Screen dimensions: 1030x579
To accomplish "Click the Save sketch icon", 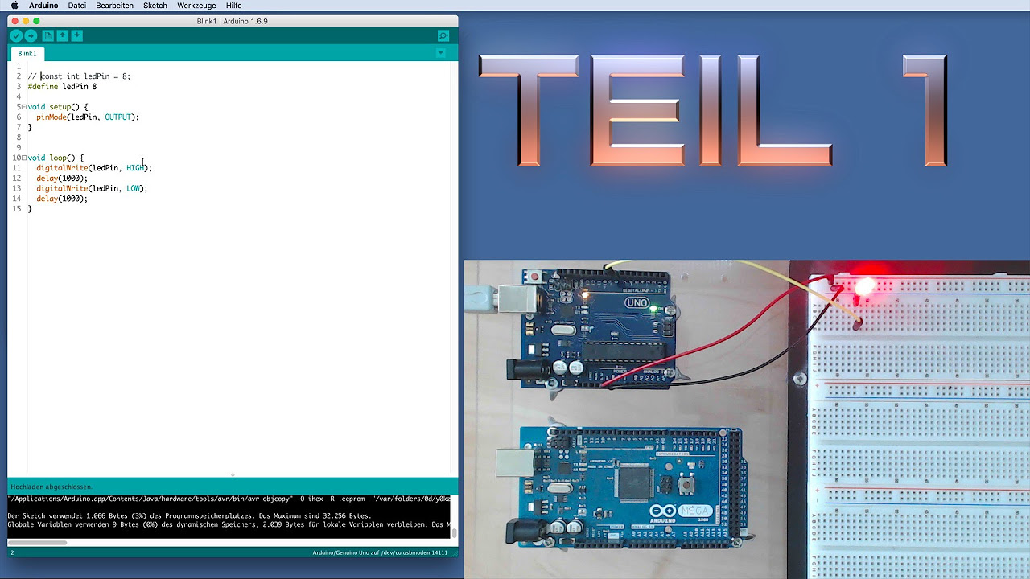I will 76,35.
